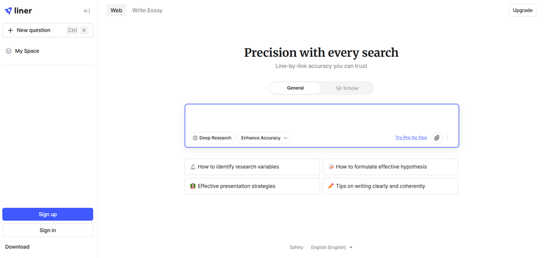Open the English language selector
The width and height of the screenshot is (545, 258).
[331, 247]
